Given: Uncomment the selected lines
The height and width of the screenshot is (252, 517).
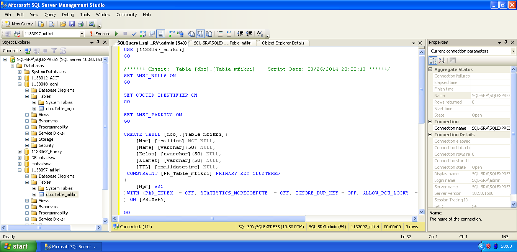Looking at the screenshot, I should (229, 34).
